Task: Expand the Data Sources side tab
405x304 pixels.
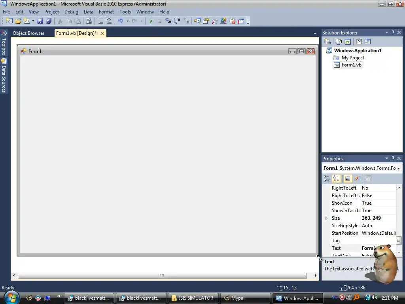Action: pos(4,76)
